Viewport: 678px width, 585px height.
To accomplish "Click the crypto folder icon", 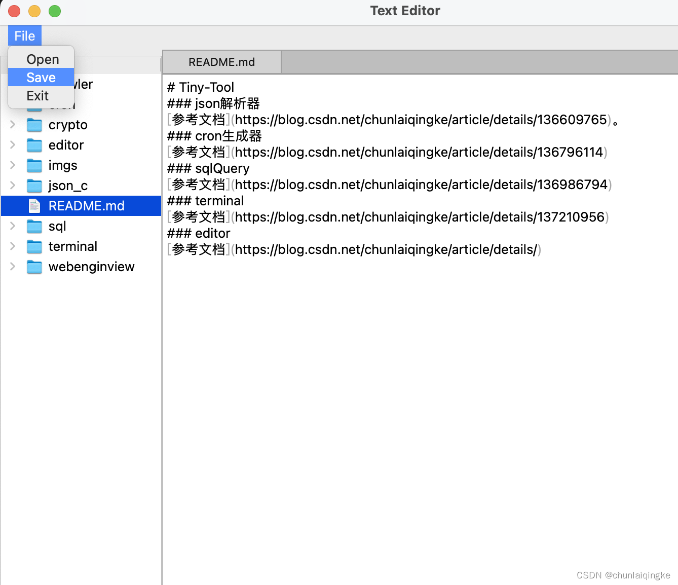I will (x=34, y=125).
